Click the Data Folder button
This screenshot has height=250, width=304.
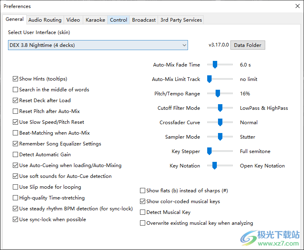[248, 45]
